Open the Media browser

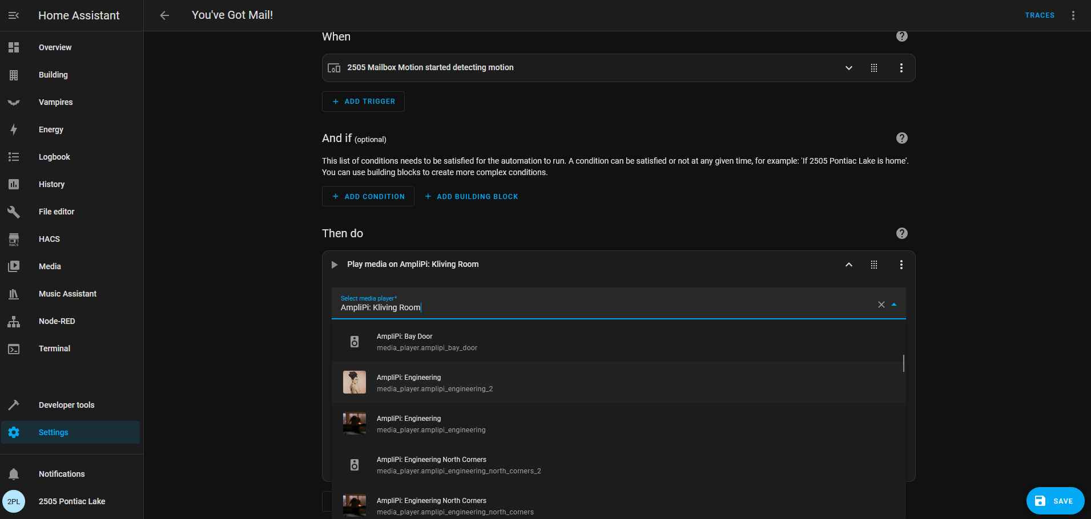71,266
